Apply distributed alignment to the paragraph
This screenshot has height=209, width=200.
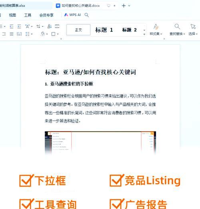pos(19,34)
